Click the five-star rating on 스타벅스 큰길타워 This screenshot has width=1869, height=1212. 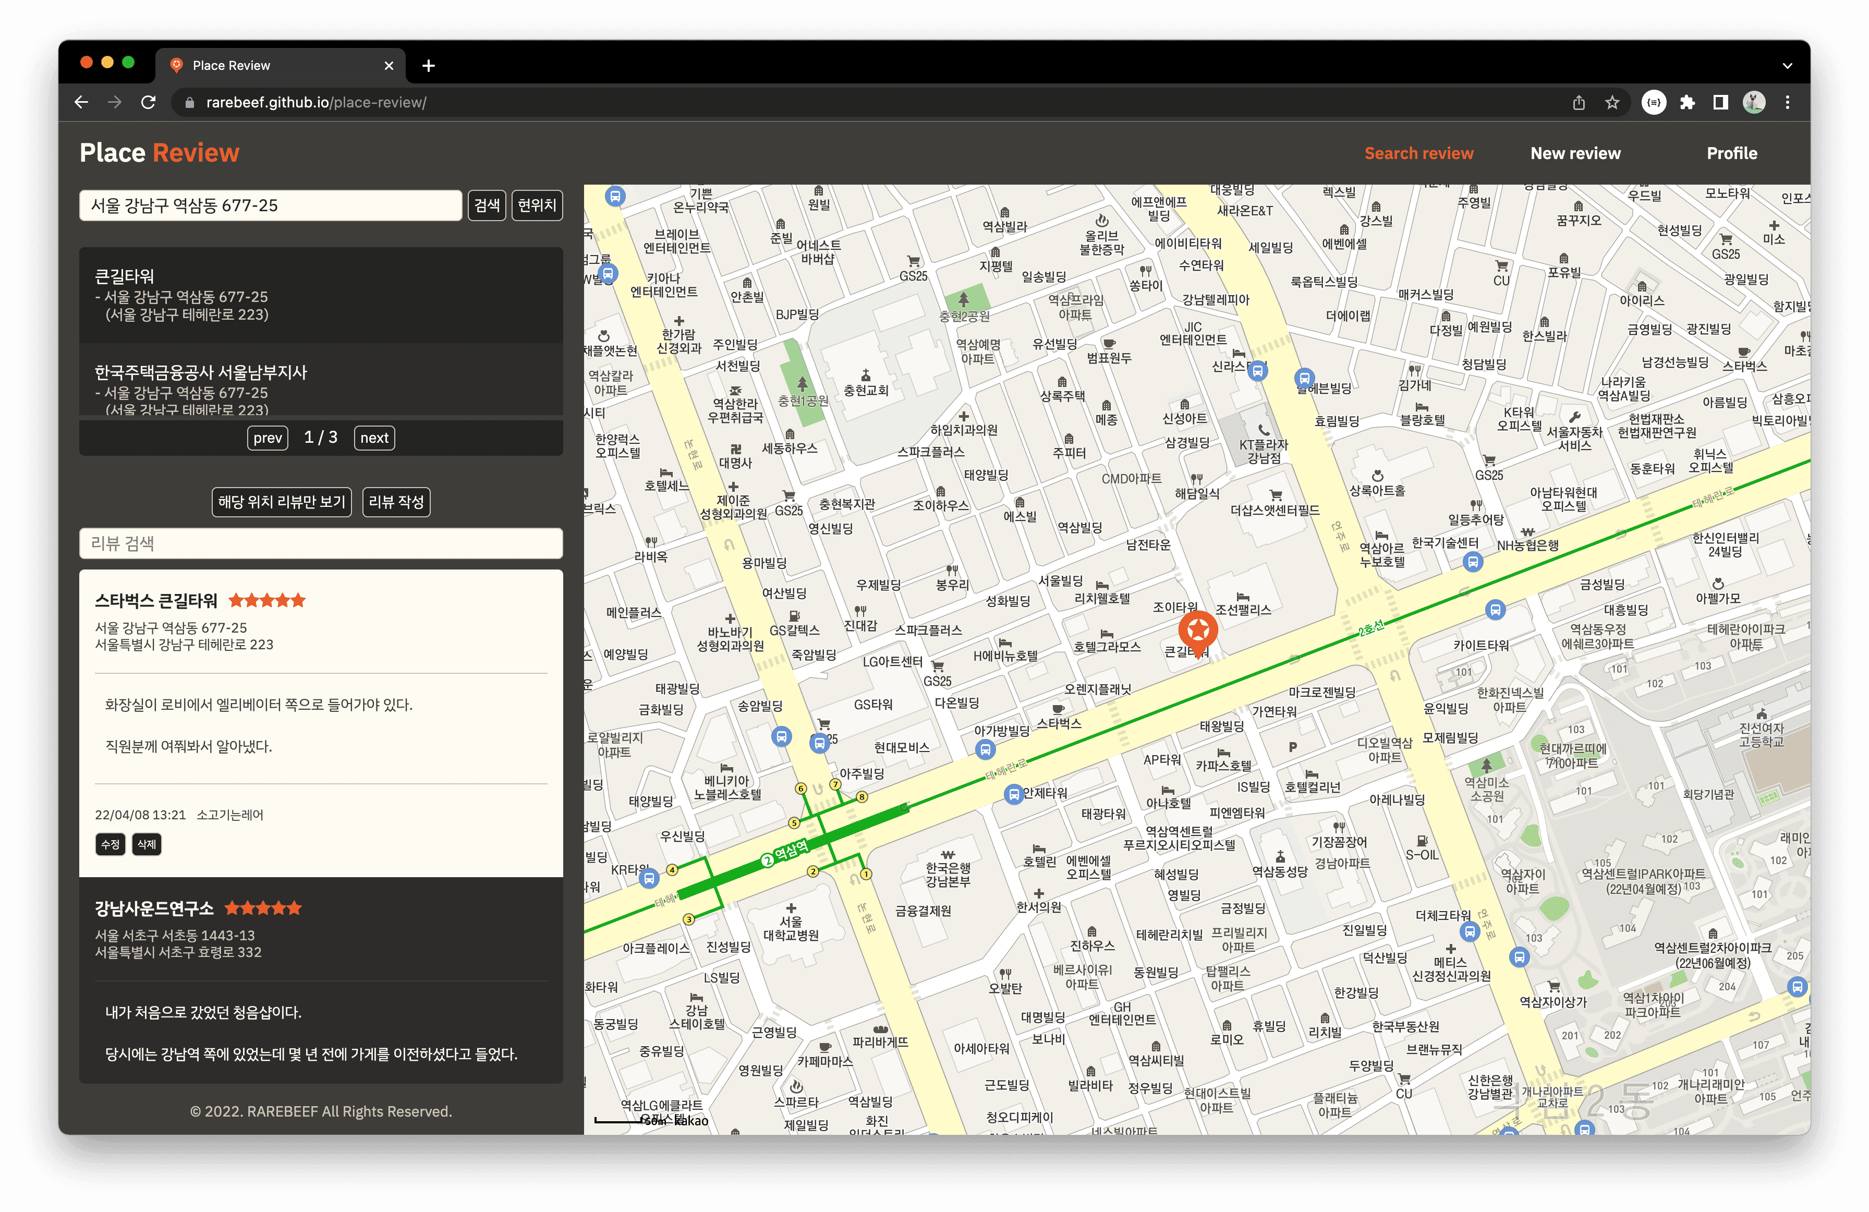click(x=267, y=601)
